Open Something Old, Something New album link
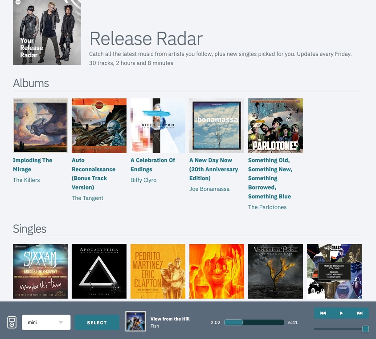This screenshot has height=339, width=376. (x=270, y=178)
